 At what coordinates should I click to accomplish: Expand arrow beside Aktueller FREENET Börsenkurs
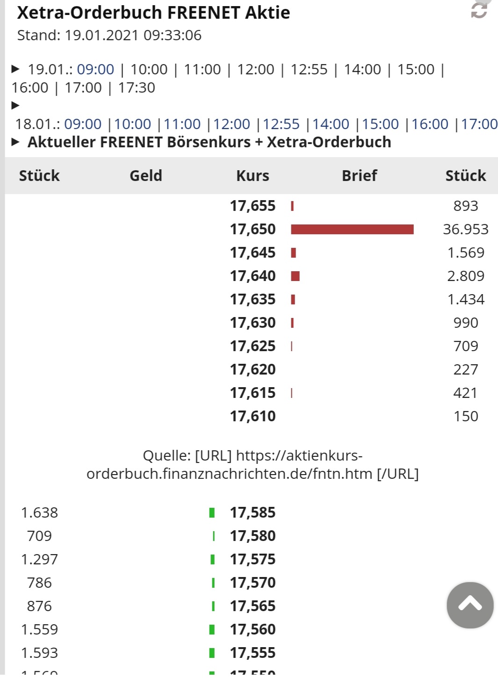(15, 142)
